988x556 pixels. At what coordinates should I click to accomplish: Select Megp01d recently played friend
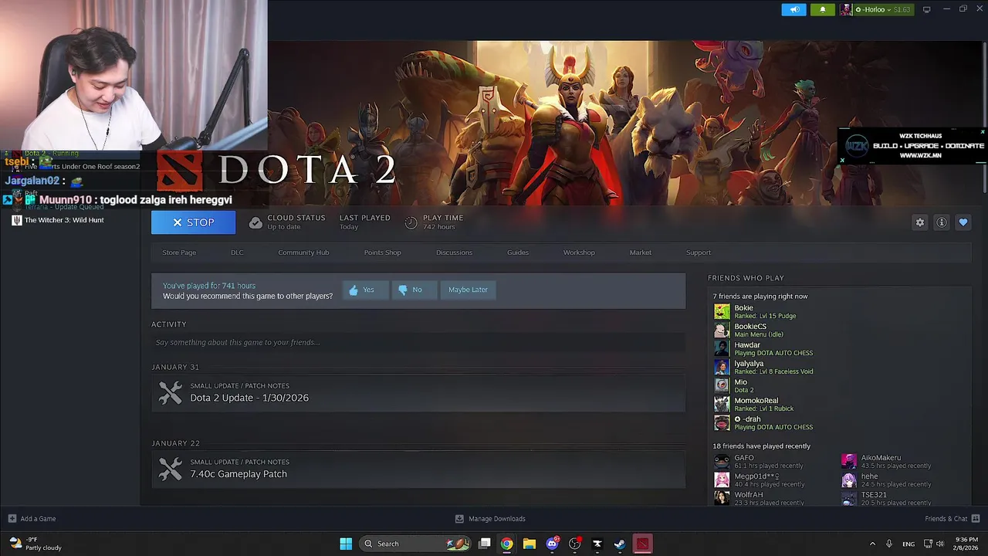click(x=759, y=480)
